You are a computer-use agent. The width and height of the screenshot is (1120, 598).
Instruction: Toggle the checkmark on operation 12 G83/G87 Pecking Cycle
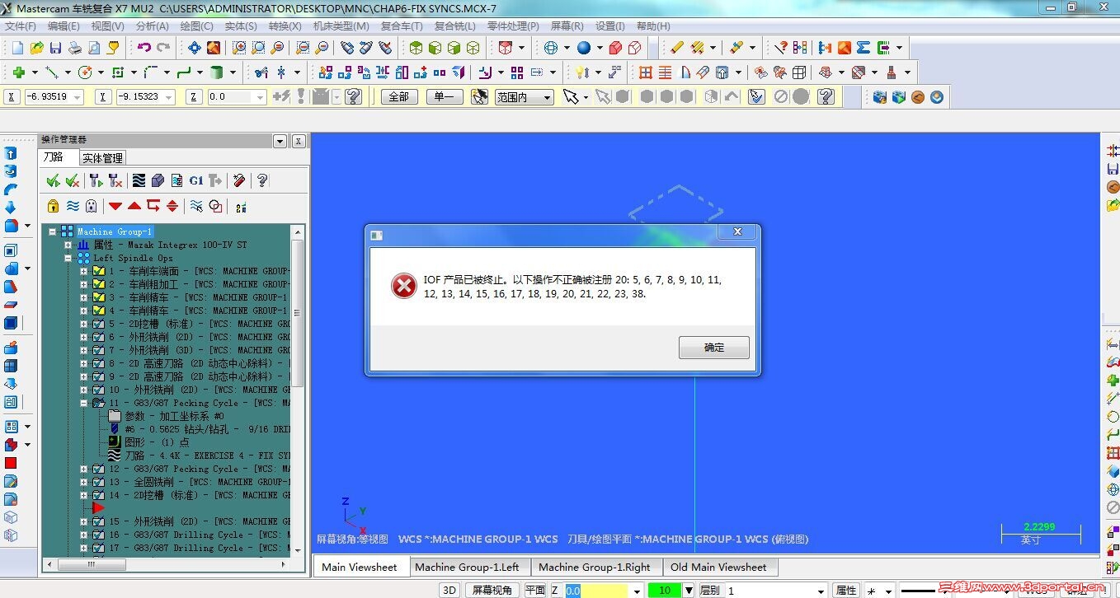99,469
